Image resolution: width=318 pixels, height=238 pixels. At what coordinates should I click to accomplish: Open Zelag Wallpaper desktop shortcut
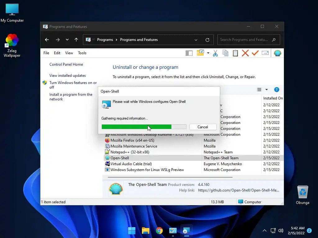pos(12,46)
